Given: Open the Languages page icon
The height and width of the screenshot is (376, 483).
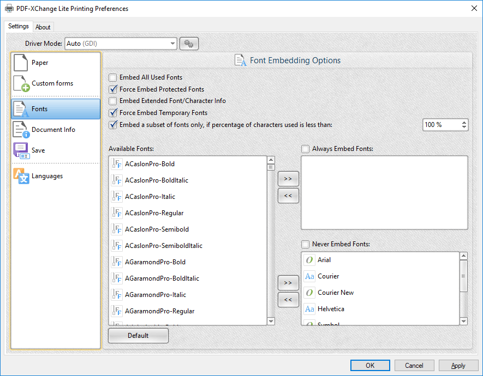Looking at the screenshot, I should pos(21,176).
